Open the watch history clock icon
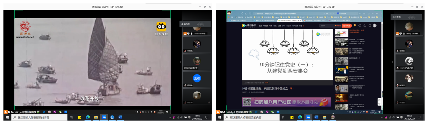The width and height of the screenshot is (428, 124). pos(359,25)
